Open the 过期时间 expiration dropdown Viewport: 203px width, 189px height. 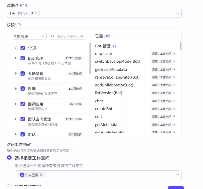94,13
